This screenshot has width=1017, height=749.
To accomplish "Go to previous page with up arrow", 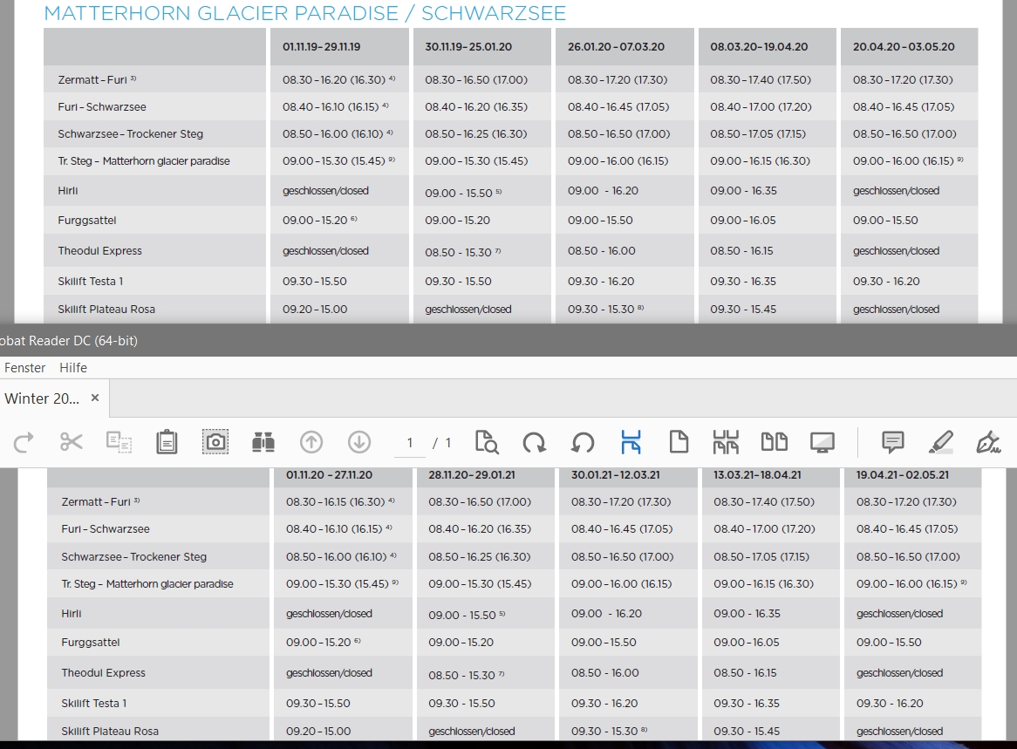I will [x=311, y=443].
